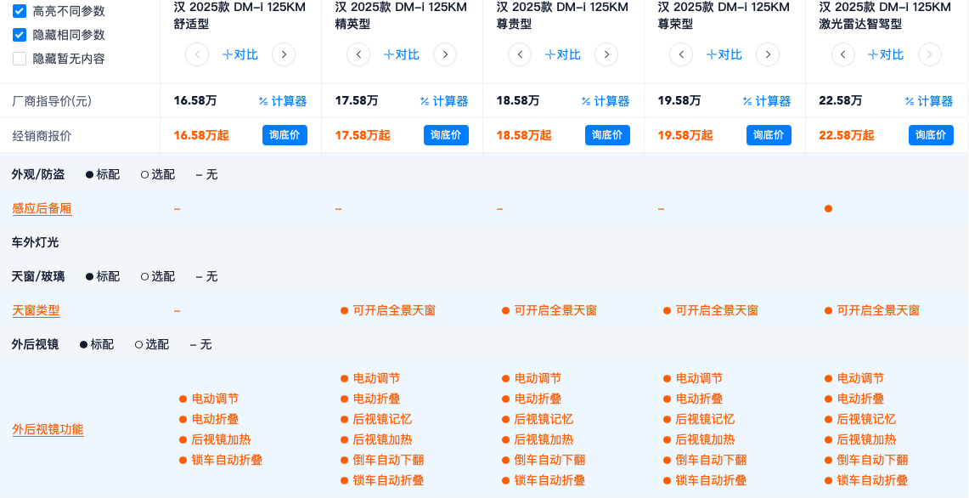Click left arrow under 尊贵型 model
This screenshot has height=498, width=969.
(520, 54)
